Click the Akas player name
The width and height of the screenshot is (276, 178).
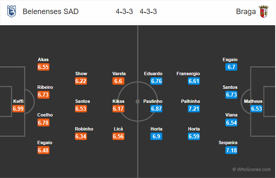43,59
